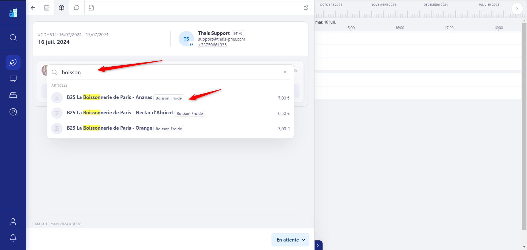This screenshot has height=250, width=527.
Task: Call the +33750661935 phone link
Action: point(212,45)
